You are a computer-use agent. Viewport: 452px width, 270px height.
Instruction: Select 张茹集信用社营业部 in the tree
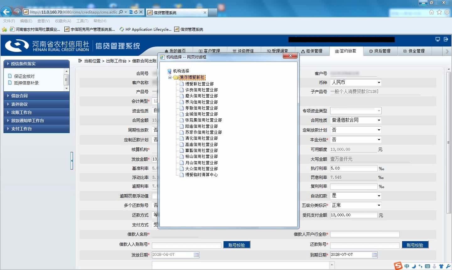coord(203,120)
